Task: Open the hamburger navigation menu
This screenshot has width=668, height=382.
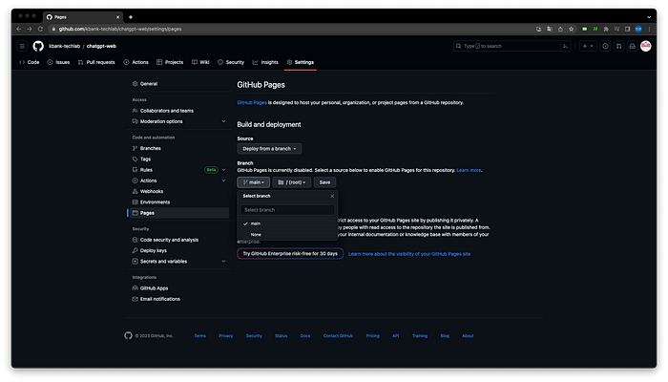Action: (x=21, y=46)
